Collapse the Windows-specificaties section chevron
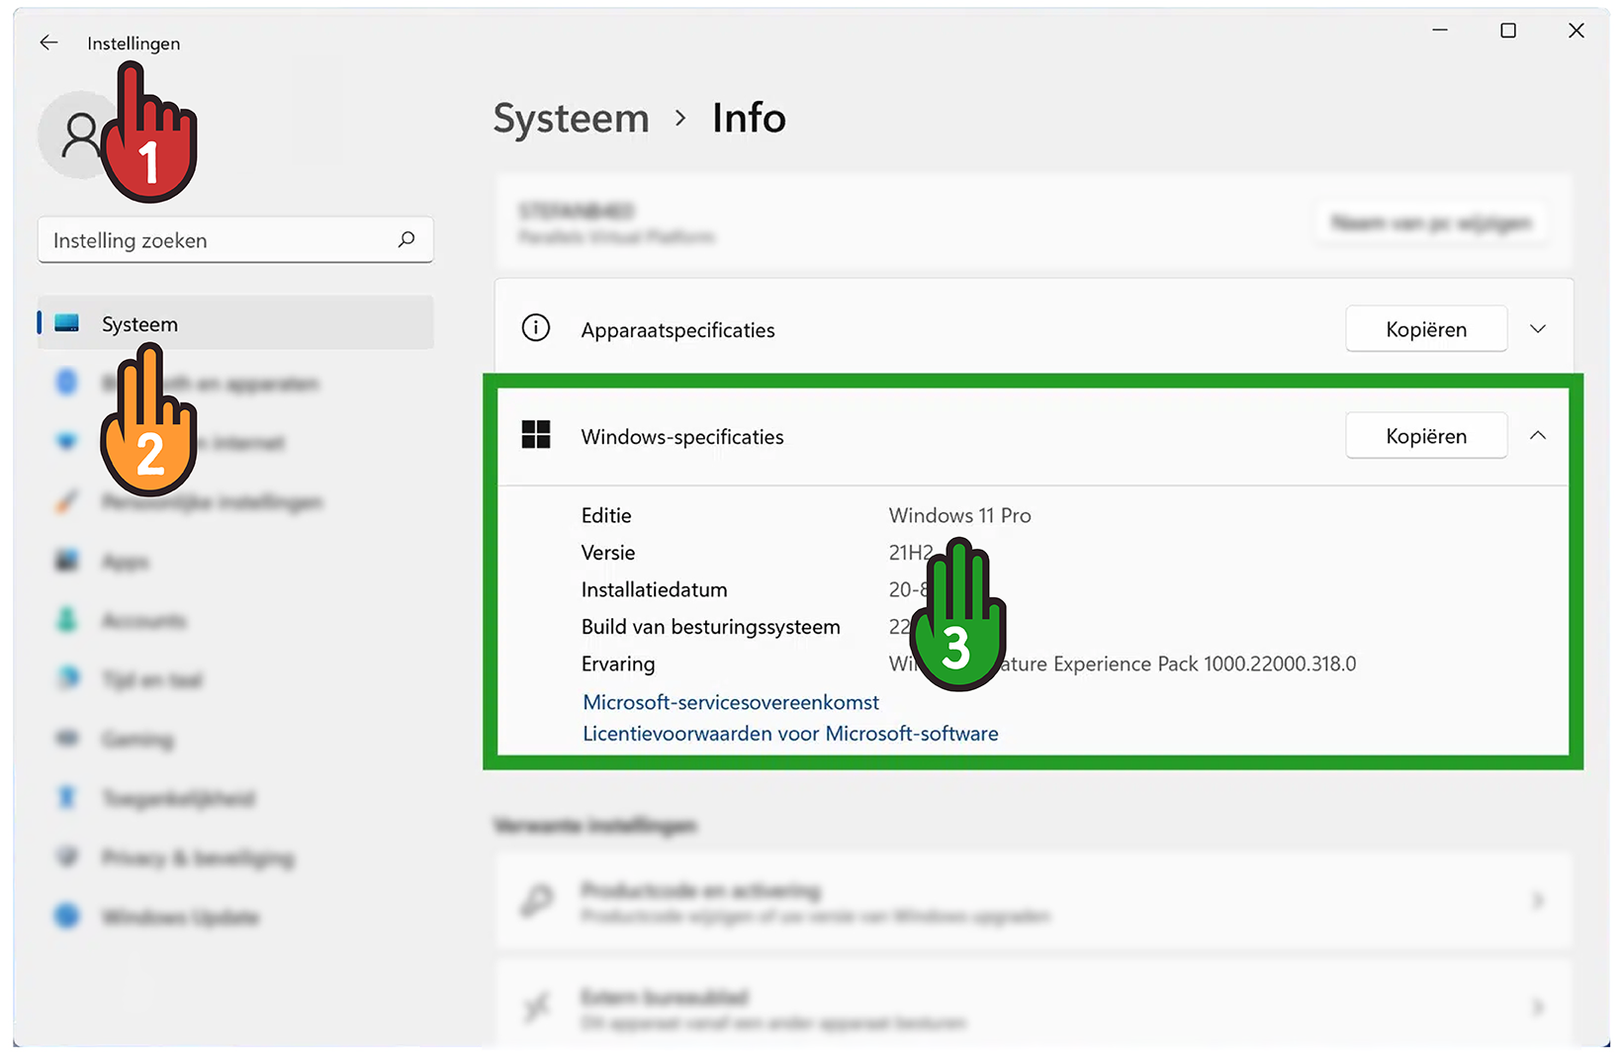The image size is (1622, 1058). (1537, 435)
